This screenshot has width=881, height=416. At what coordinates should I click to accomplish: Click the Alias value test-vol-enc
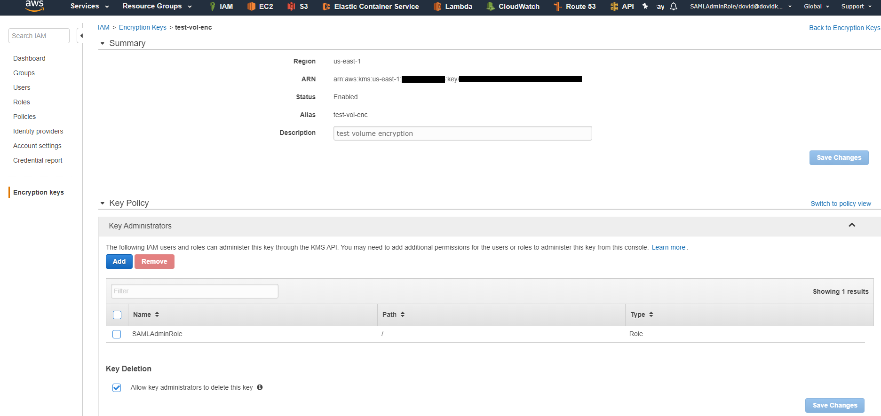[x=350, y=115]
